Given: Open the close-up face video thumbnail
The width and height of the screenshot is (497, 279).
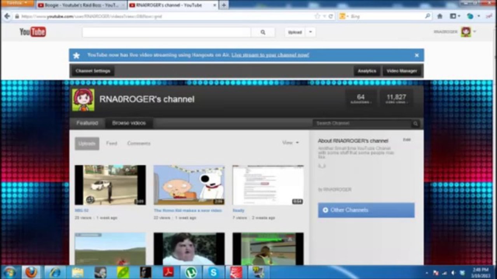Looking at the screenshot, I should pyautogui.click(x=189, y=249).
